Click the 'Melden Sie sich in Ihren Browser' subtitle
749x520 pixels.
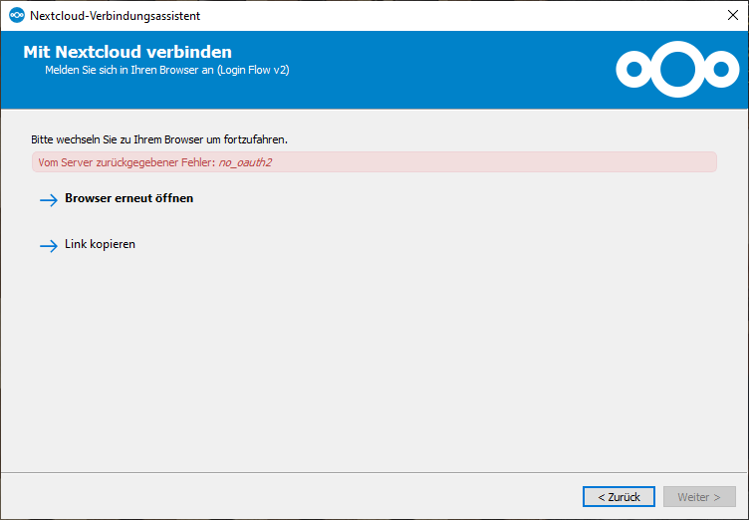(x=128, y=70)
